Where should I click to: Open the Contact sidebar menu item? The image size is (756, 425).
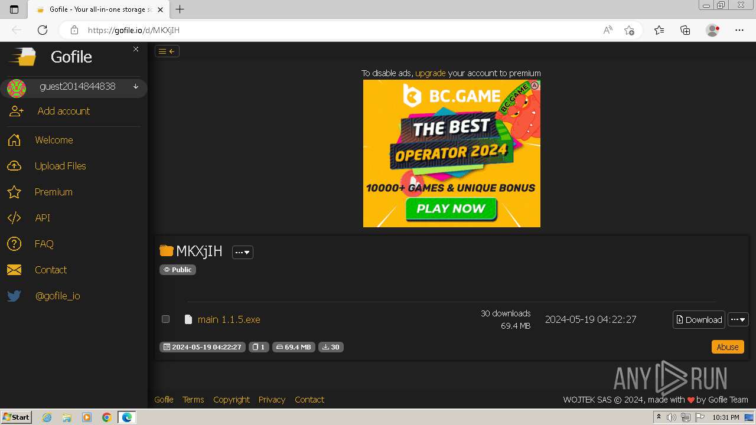(x=51, y=270)
